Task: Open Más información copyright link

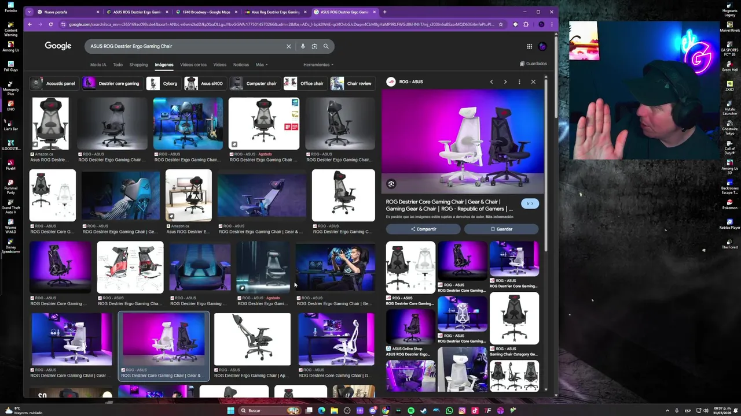Action: pos(499,217)
